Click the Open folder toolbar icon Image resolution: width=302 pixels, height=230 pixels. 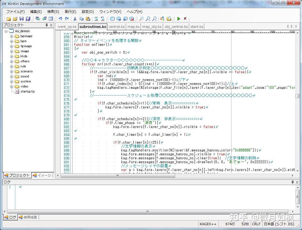[x=15, y=19]
